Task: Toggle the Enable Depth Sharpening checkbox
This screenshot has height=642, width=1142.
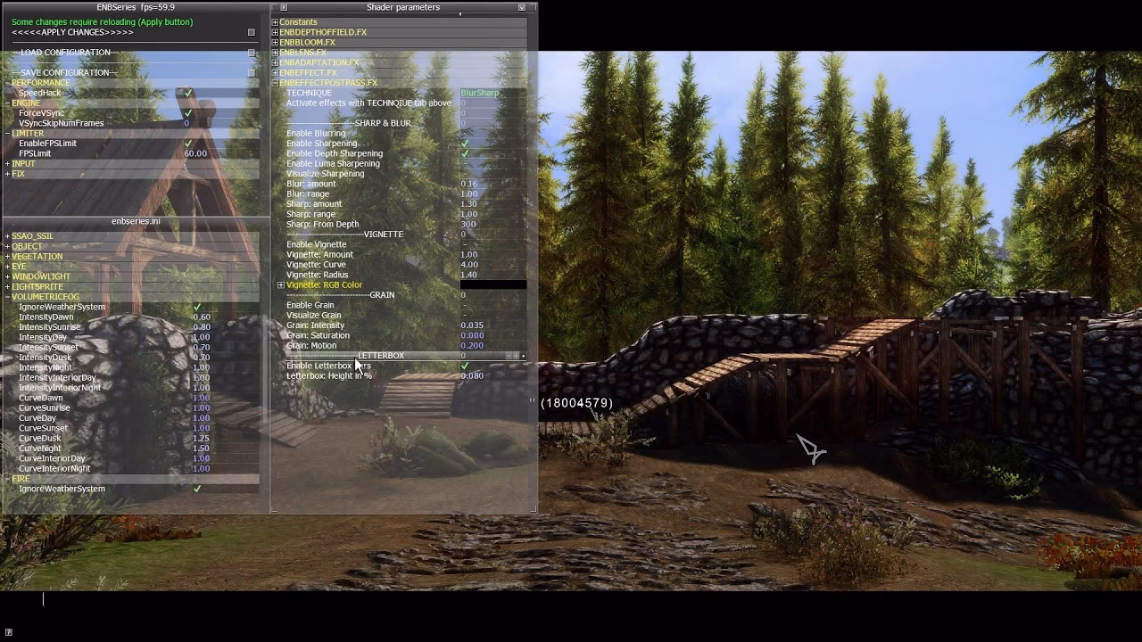Action: tap(464, 153)
